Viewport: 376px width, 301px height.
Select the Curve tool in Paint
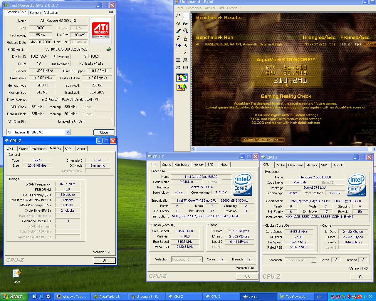[186, 53]
